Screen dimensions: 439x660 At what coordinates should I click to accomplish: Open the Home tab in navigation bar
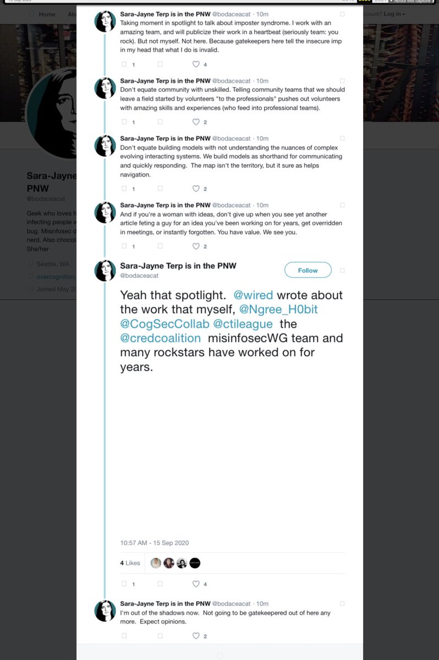tap(46, 14)
